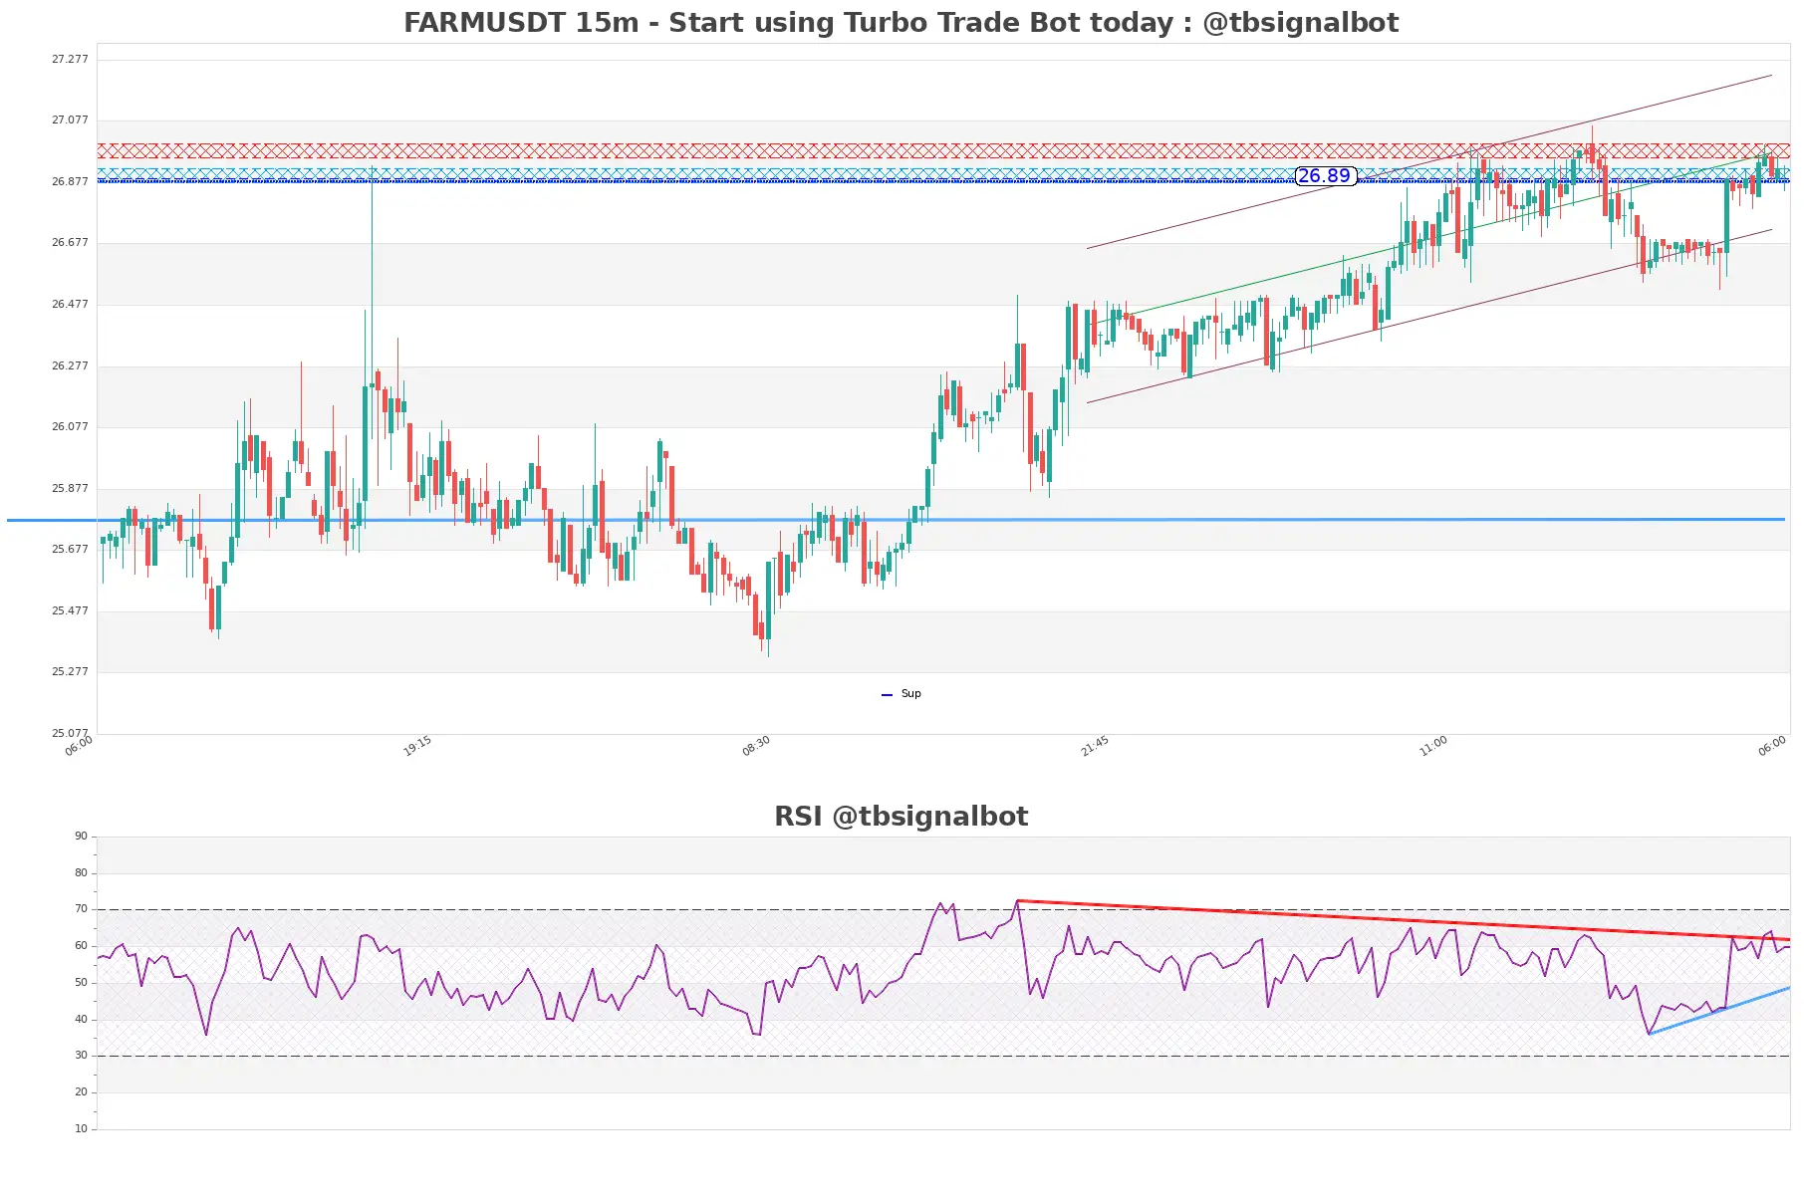Select the 26.877 price axis label
This screenshot has height=1203, width=1804.
coord(70,182)
